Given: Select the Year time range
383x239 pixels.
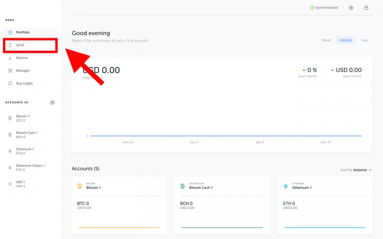Looking at the screenshot, I should pyautogui.click(x=365, y=40).
